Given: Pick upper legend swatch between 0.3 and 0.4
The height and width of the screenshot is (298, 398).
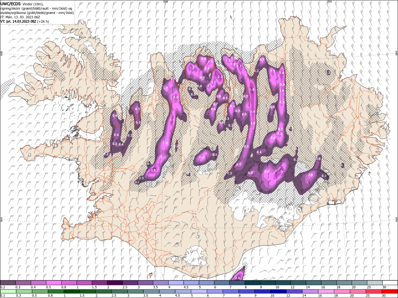Looking at the screenshot, I should click(23, 283).
